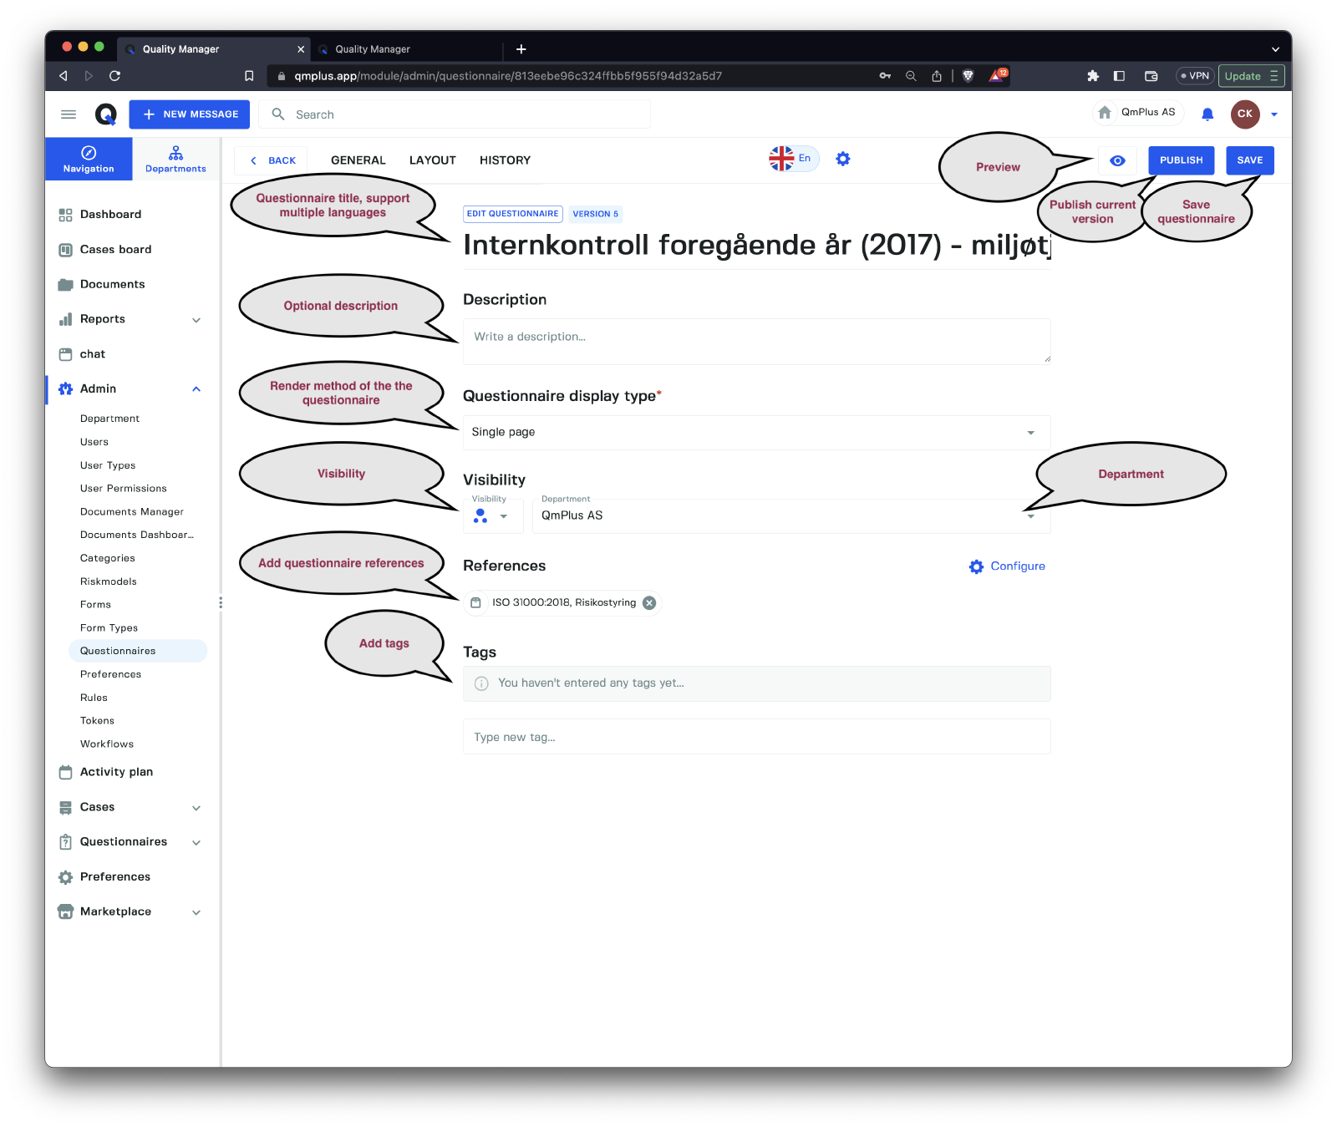The image size is (1337, 1127).
Task: Click the QmPlus AS home icon
Action: coord(1105,113)
